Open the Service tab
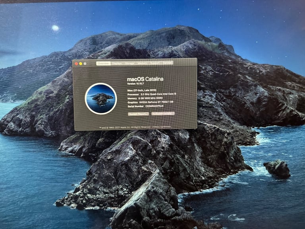 (167, 63)
